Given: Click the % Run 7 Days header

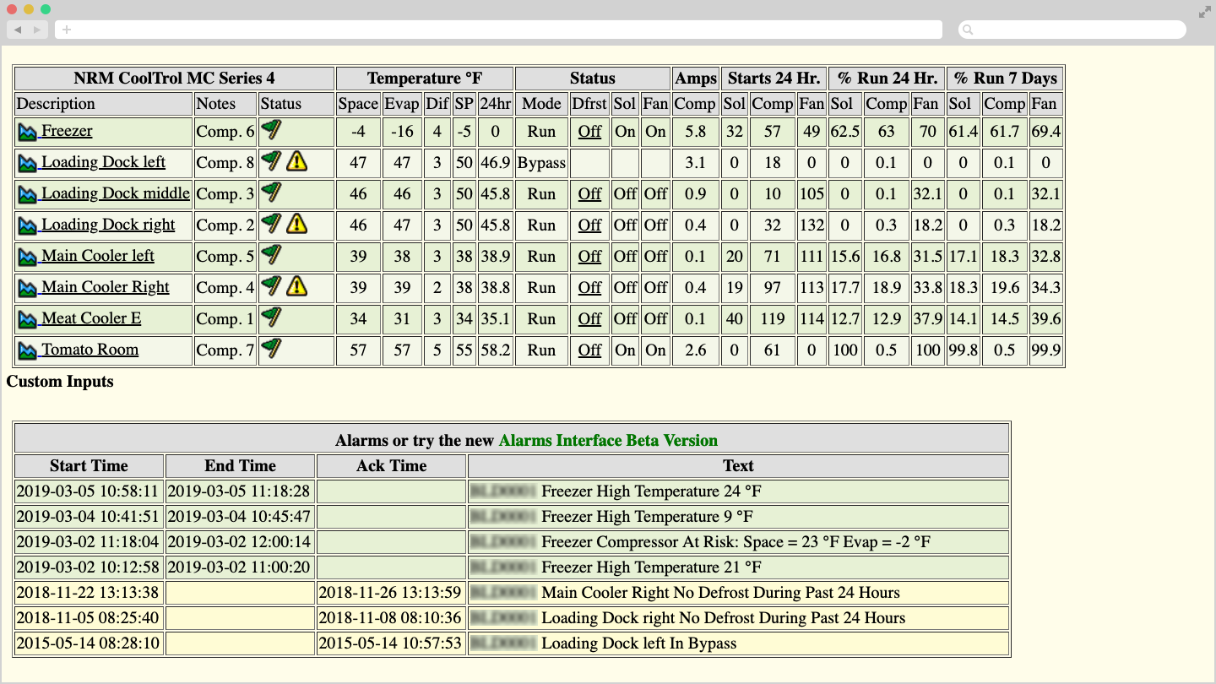Looking at the screenshot, I should 1005,79.
